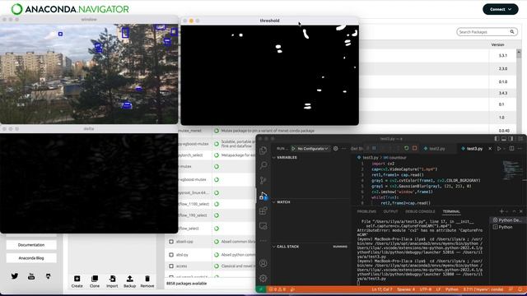Split the VS Code editor right

pyautogui.click(x=511, y=148)
